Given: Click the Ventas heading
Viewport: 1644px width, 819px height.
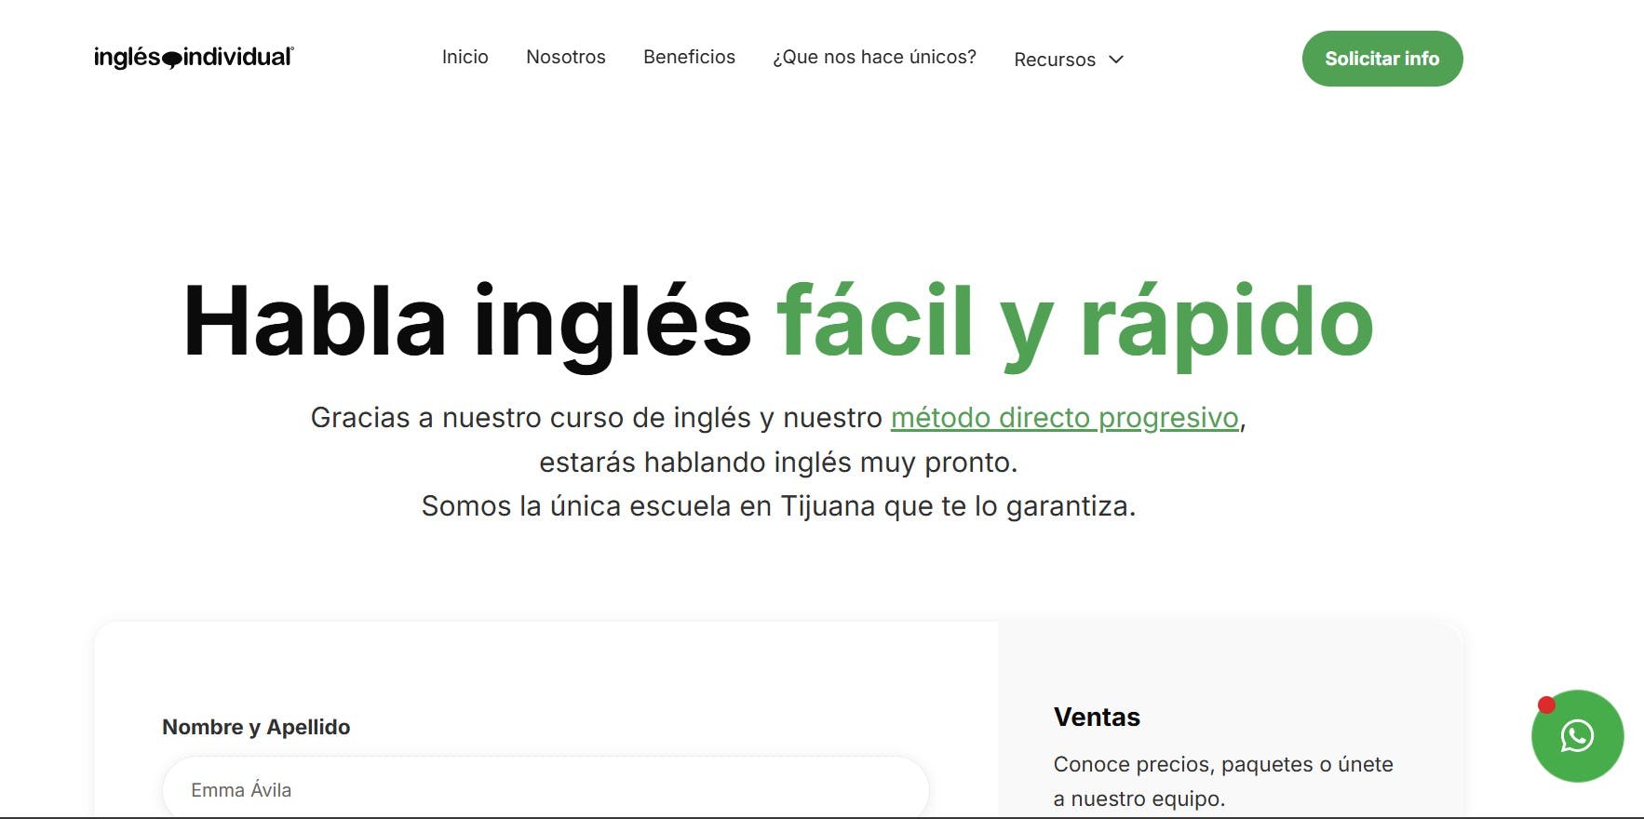Looking at the screenshot, I should point(1097,717).
